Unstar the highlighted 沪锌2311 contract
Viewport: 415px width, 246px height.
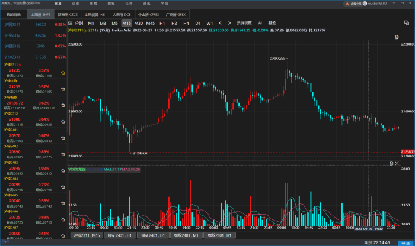(x=62, y=72)
